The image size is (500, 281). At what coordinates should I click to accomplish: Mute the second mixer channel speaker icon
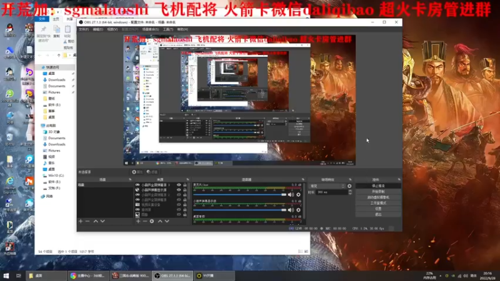pos(291,210)
